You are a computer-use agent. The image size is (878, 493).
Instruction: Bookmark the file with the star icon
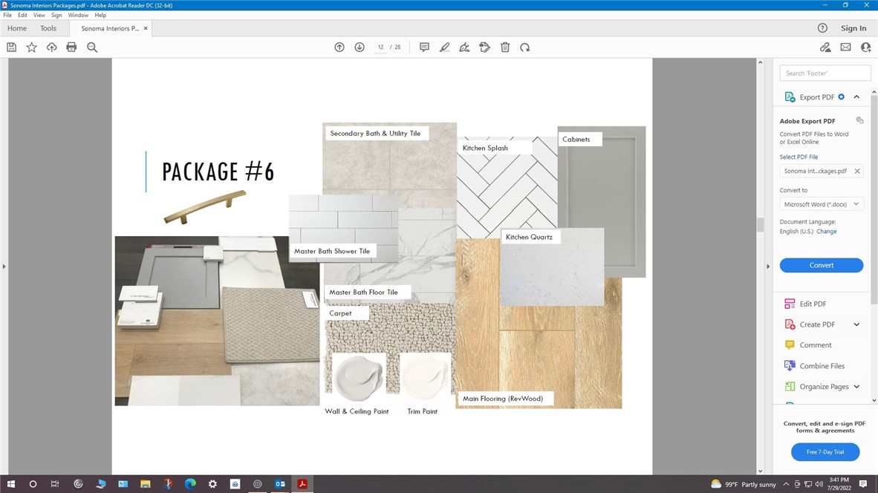click(x=31, y=48)
